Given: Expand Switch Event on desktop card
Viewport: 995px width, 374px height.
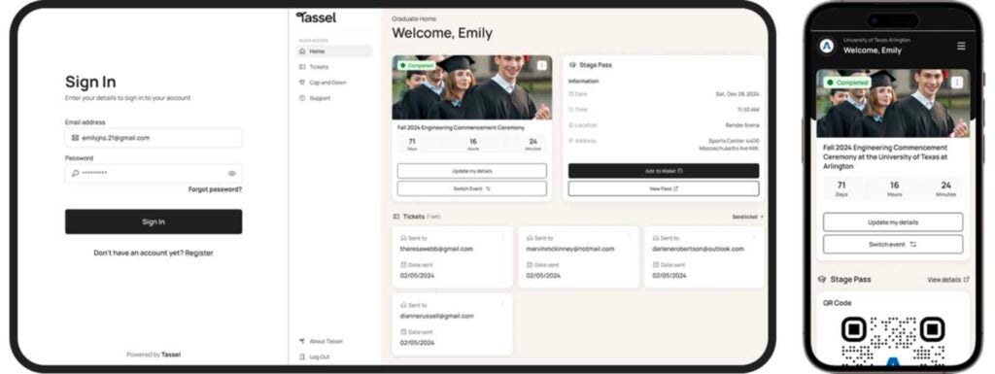Looking at the screenshot, I should 471,188.
